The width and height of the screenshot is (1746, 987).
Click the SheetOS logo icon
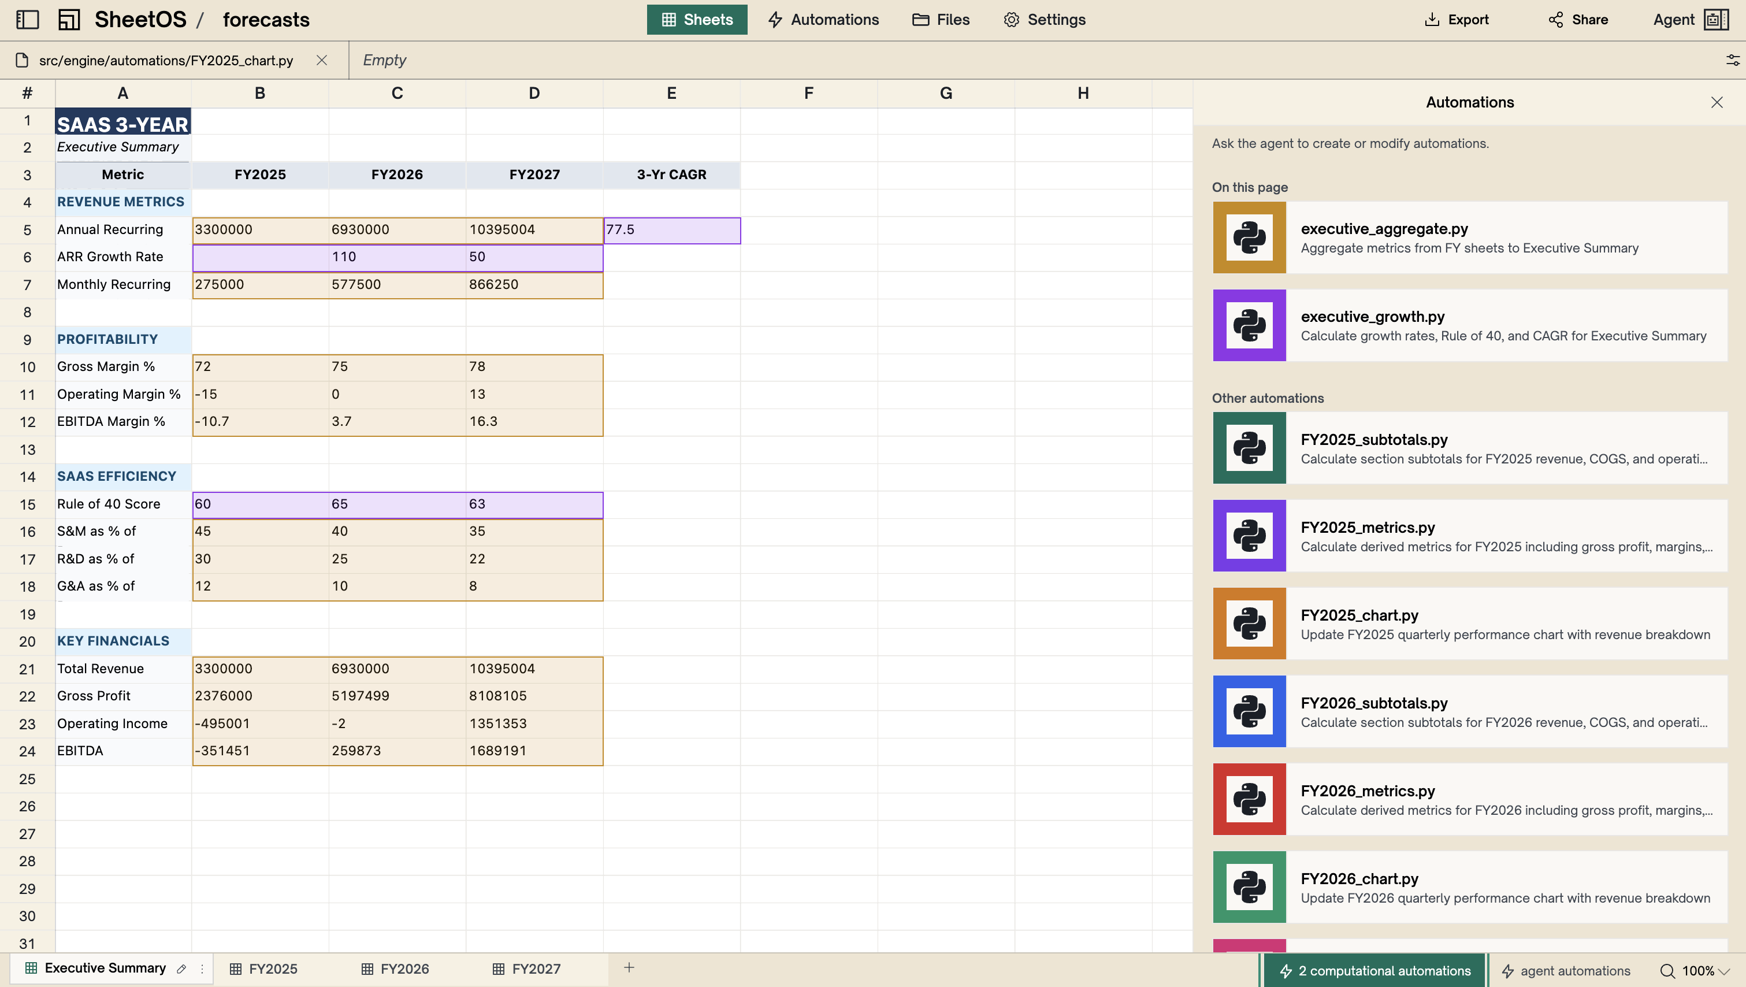[x=68, y=20]
